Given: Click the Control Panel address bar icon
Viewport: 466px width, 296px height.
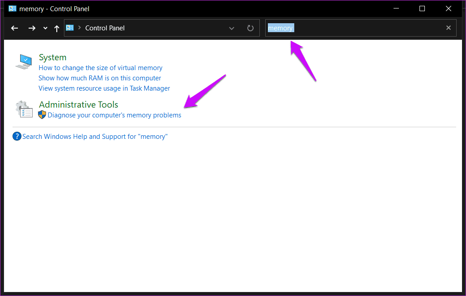Looking at the screenshot, I should 70,28.
